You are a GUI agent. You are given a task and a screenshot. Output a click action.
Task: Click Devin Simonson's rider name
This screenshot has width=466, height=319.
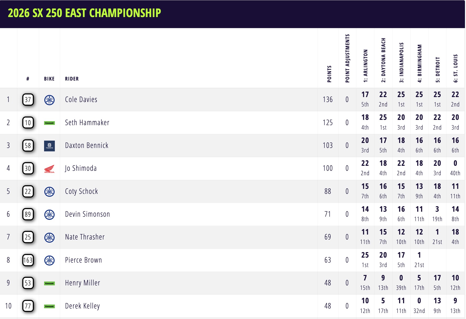coord(87,214)
